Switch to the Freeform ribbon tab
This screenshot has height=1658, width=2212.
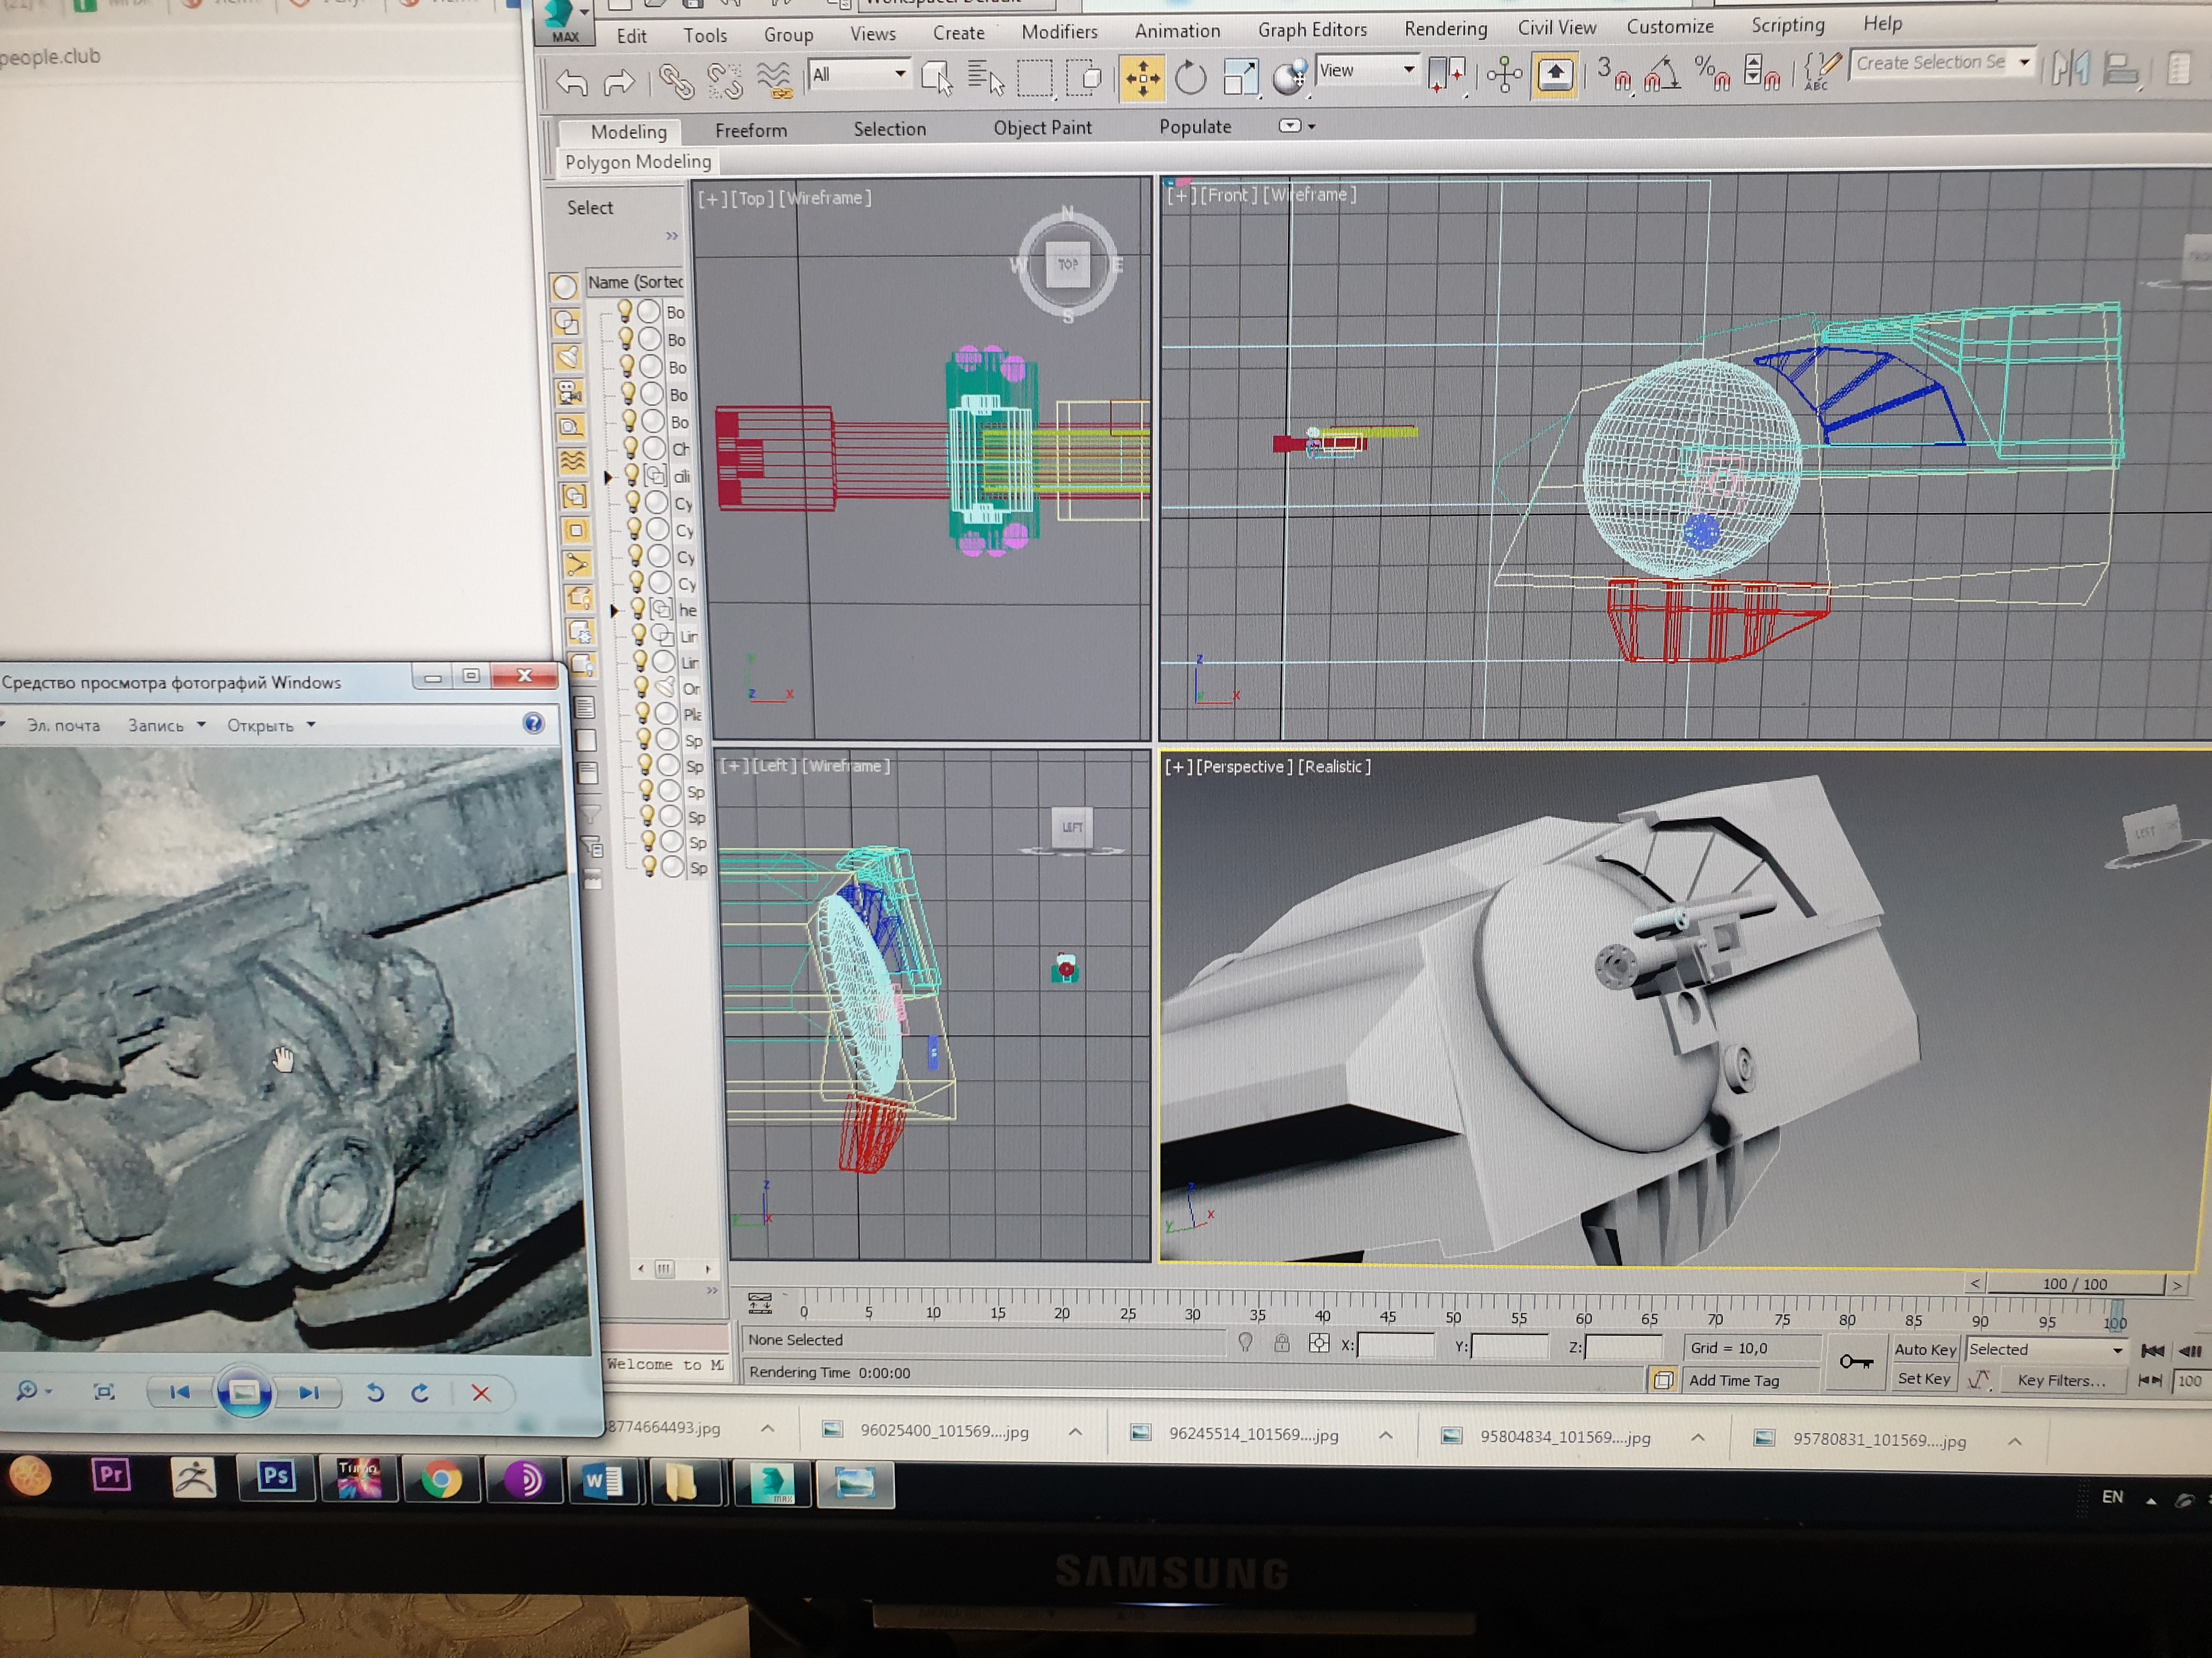pos(751,130)
